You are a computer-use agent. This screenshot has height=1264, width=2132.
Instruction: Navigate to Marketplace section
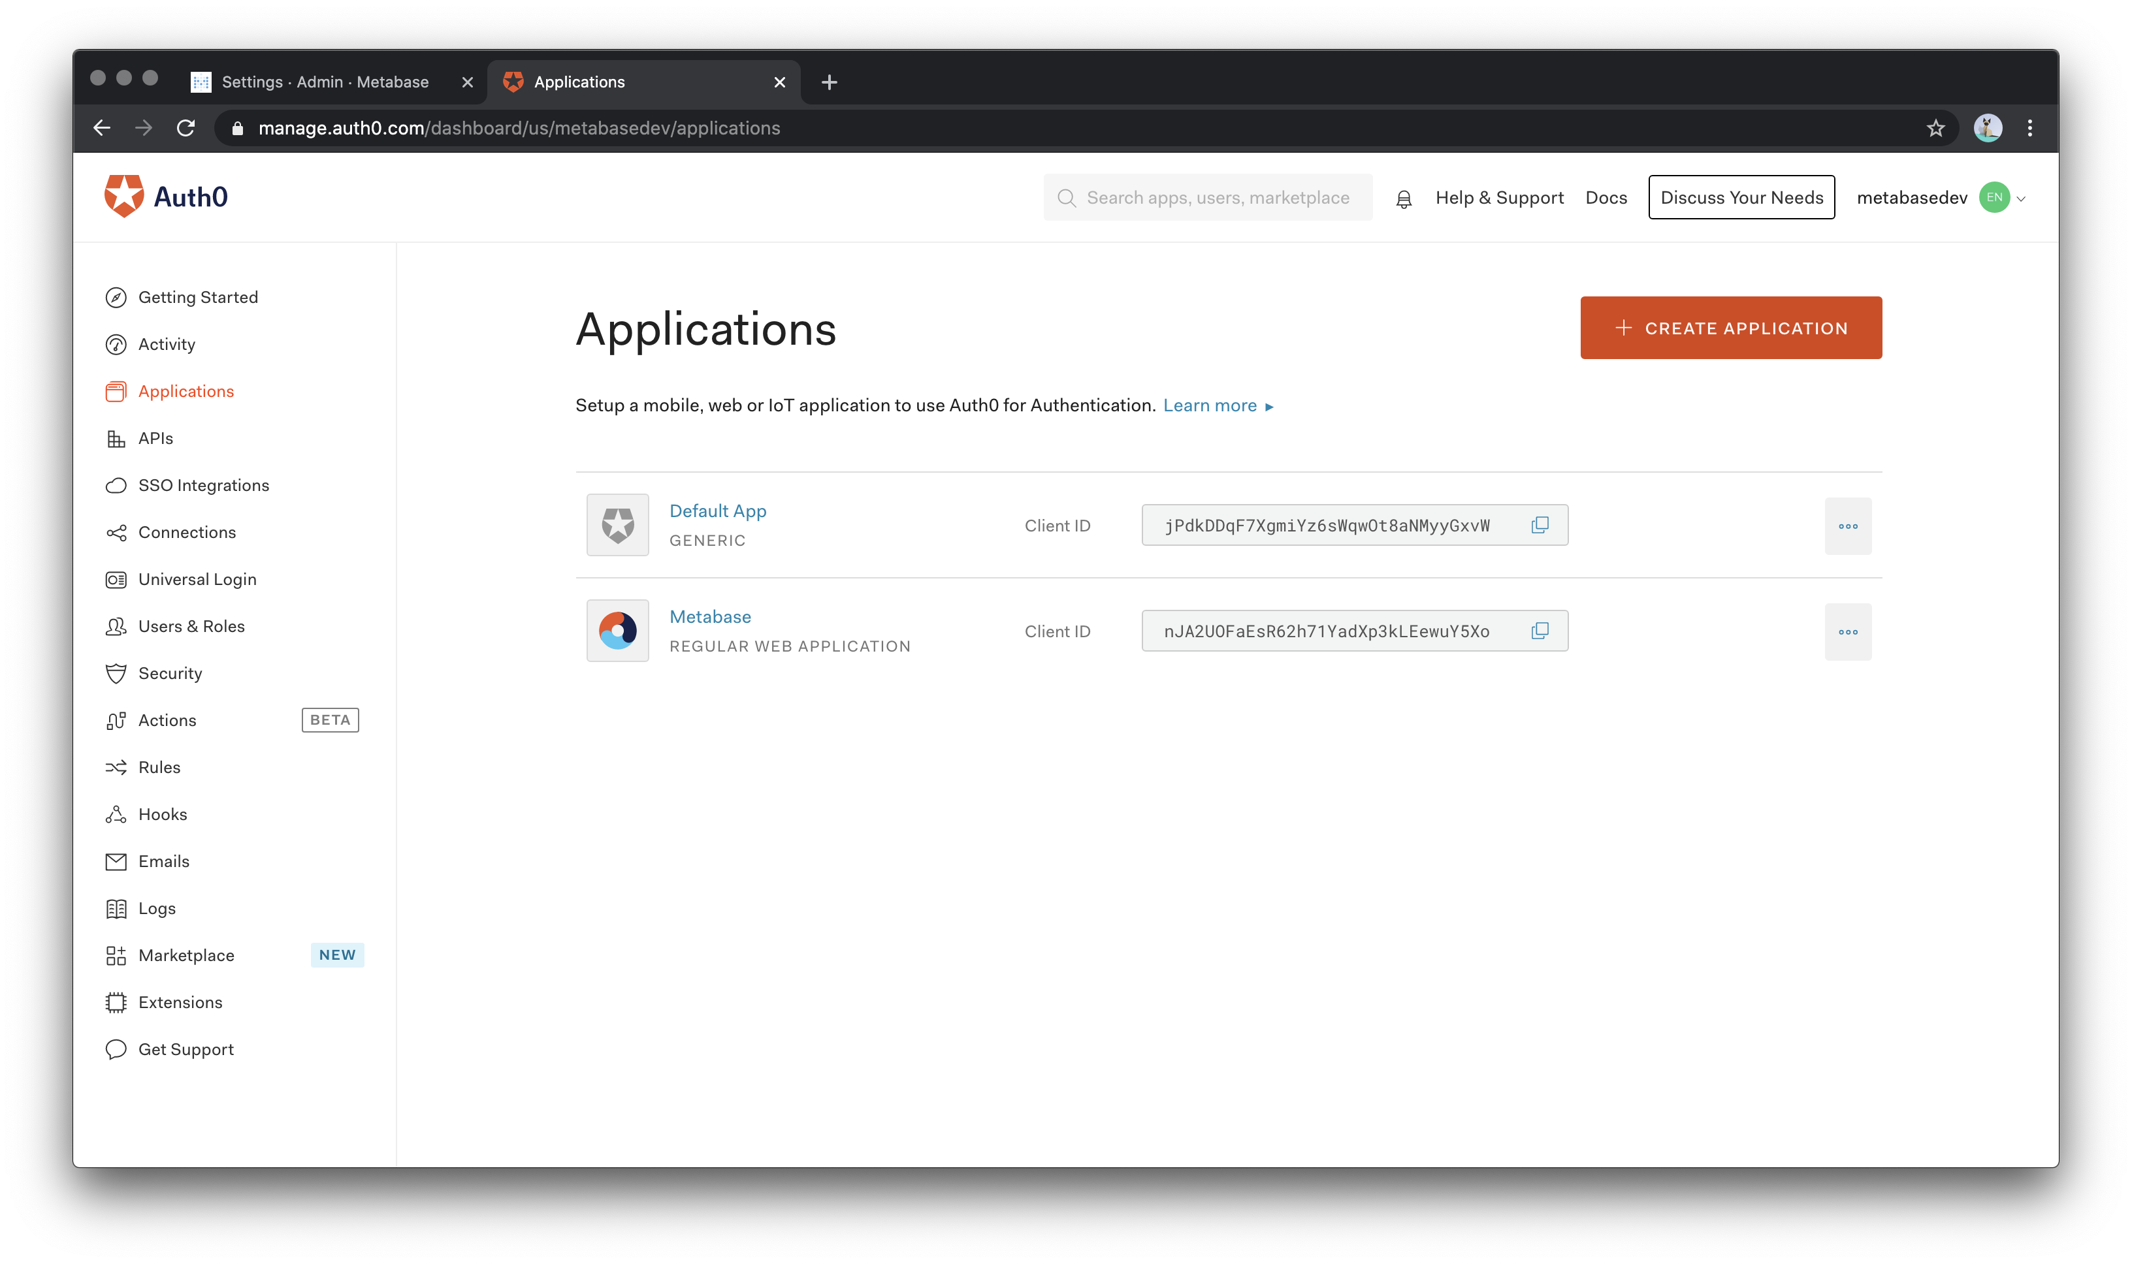point(185,954)
